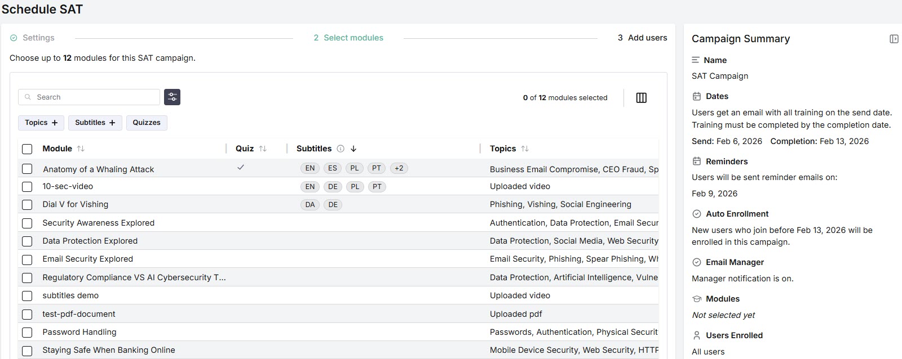Sort by Topics column arrows
The height and width of the screenshot is (359, 902).
click(x=525, y=149)
